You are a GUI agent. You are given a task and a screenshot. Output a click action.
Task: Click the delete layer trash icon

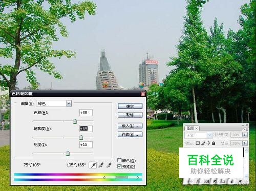coord(240,182)
